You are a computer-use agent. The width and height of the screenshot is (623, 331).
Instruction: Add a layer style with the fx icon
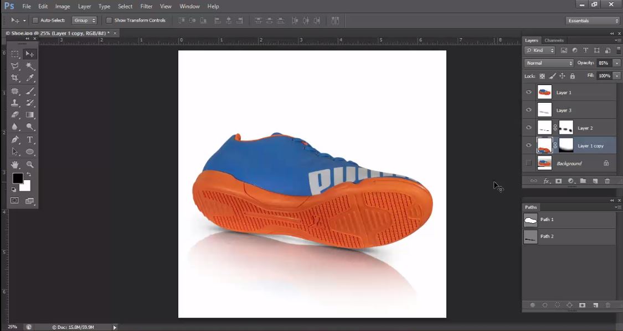547,181
